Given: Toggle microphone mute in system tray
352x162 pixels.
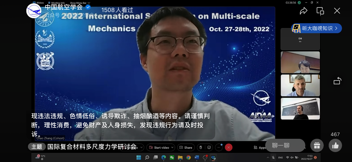Looking at the screenshot, I should click(x=273, y=157).
